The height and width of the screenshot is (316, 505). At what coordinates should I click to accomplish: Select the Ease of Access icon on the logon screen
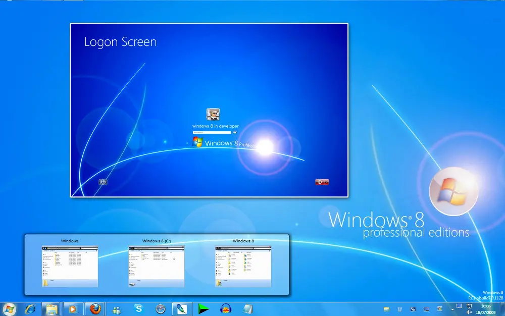tap(103, 182)
